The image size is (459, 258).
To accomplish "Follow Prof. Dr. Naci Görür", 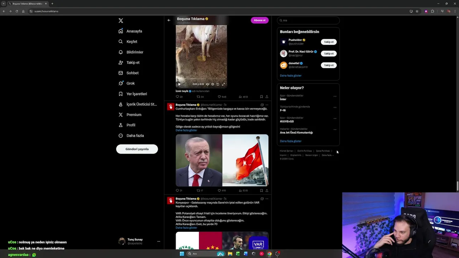I will 329,54.
